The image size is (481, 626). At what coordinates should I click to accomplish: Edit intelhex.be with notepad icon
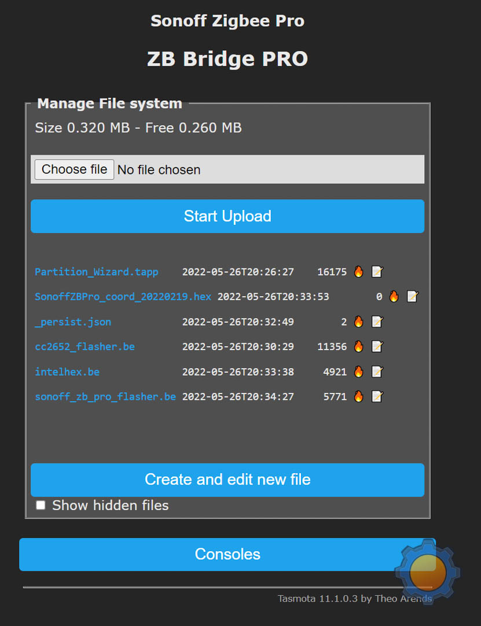pos(377,372)
